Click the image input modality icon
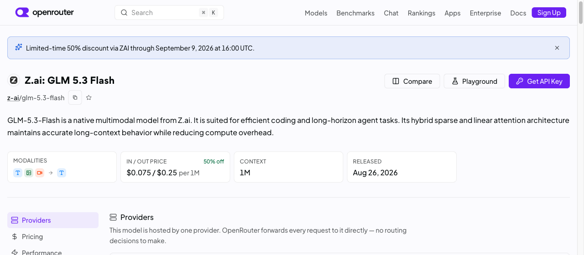The height and width of the screenshot is (255, 584). (29, 173)
